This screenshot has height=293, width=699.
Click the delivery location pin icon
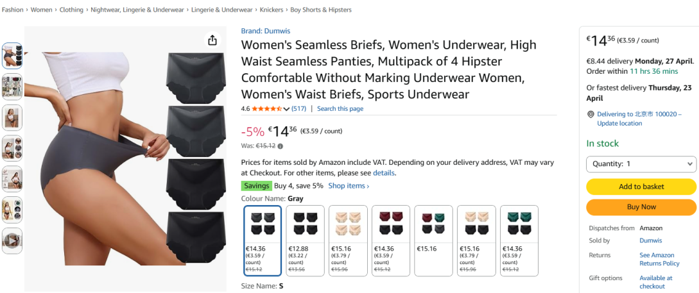tap(591, 114)
